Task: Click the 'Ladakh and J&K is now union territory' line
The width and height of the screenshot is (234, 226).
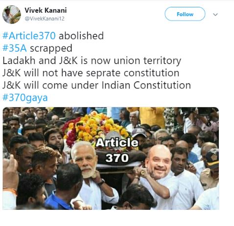Action: (92, 61)
